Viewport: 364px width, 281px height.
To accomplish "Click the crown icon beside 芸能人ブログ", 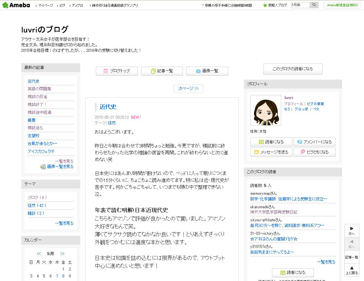I will [x=265, y=5].
